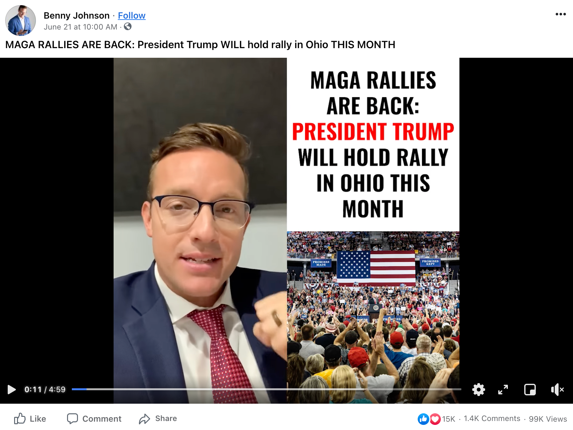This screenshot has width=573, height=430.
Task: Click the blue thumbs-up reaction icon
Action: coord(423,419)
